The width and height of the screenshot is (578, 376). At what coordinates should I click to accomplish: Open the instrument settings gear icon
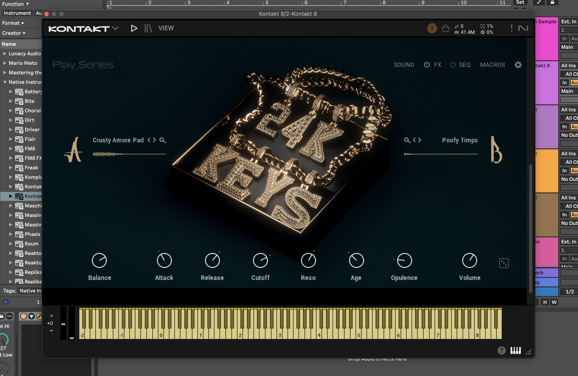pos(518,65)
